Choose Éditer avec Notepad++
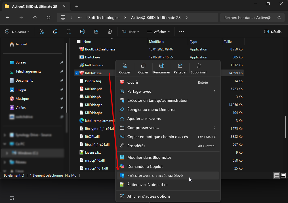This screenshot has width=288, height=203. click(168, 185)
